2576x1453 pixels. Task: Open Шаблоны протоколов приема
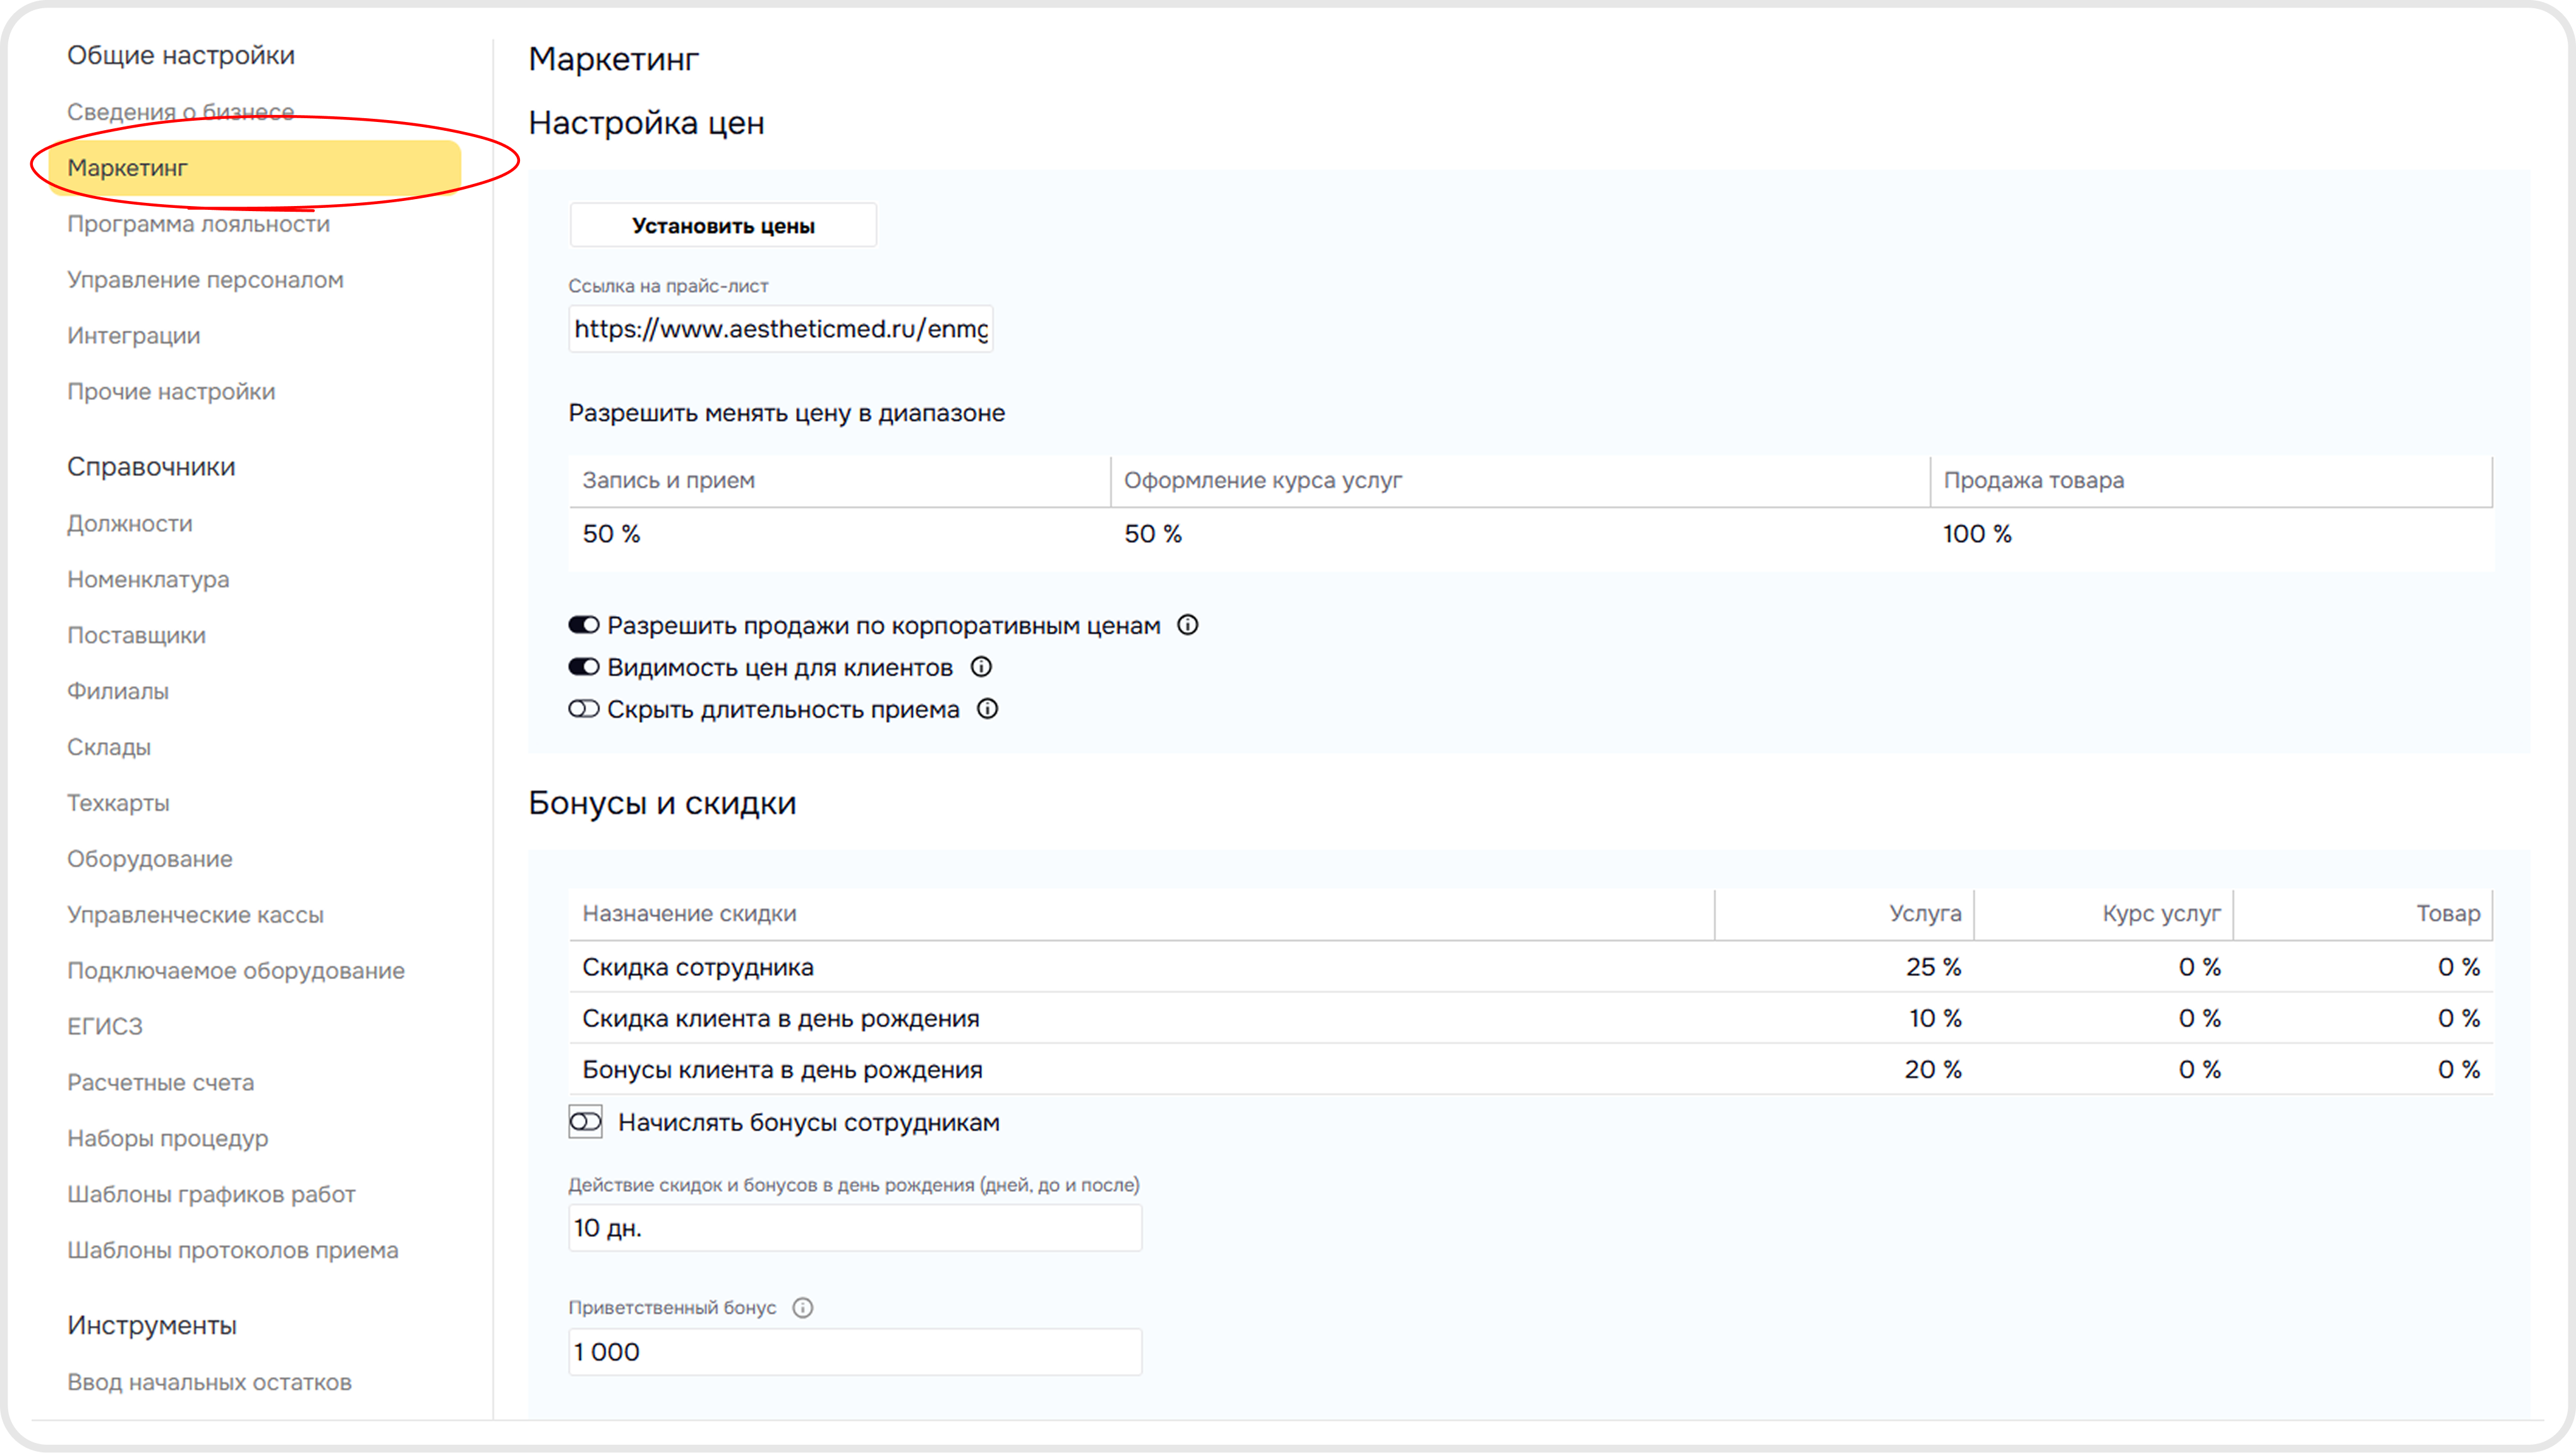click(232, 1251)
